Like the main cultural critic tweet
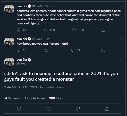Screen dimensions: 127x116 (78, 109)
